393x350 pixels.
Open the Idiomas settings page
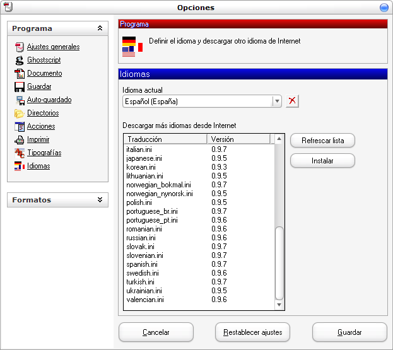[x=38, y=166]
